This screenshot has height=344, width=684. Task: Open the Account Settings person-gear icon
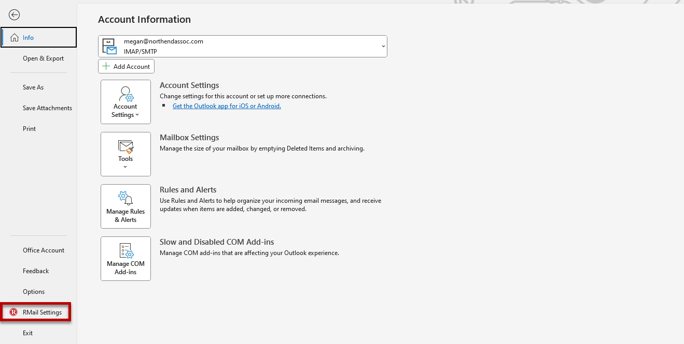click(125, 94)
